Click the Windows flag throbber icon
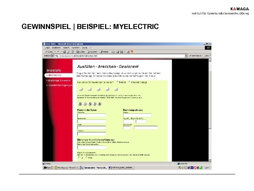The width and height of the screenshot is (254, 191). 208,48
